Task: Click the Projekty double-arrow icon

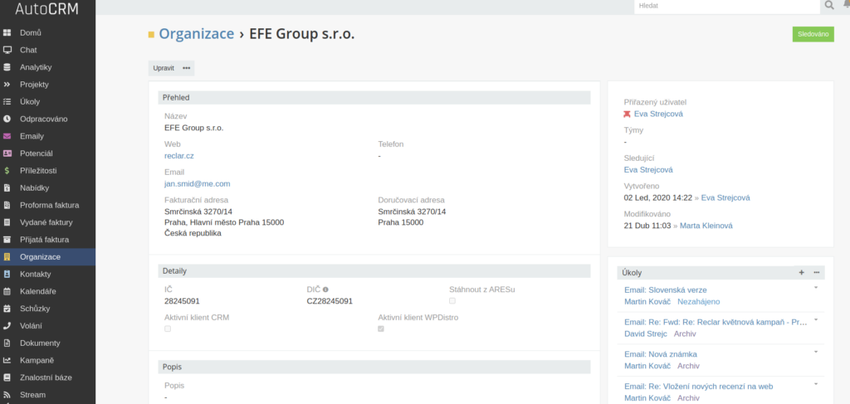Action: point(7,85)
